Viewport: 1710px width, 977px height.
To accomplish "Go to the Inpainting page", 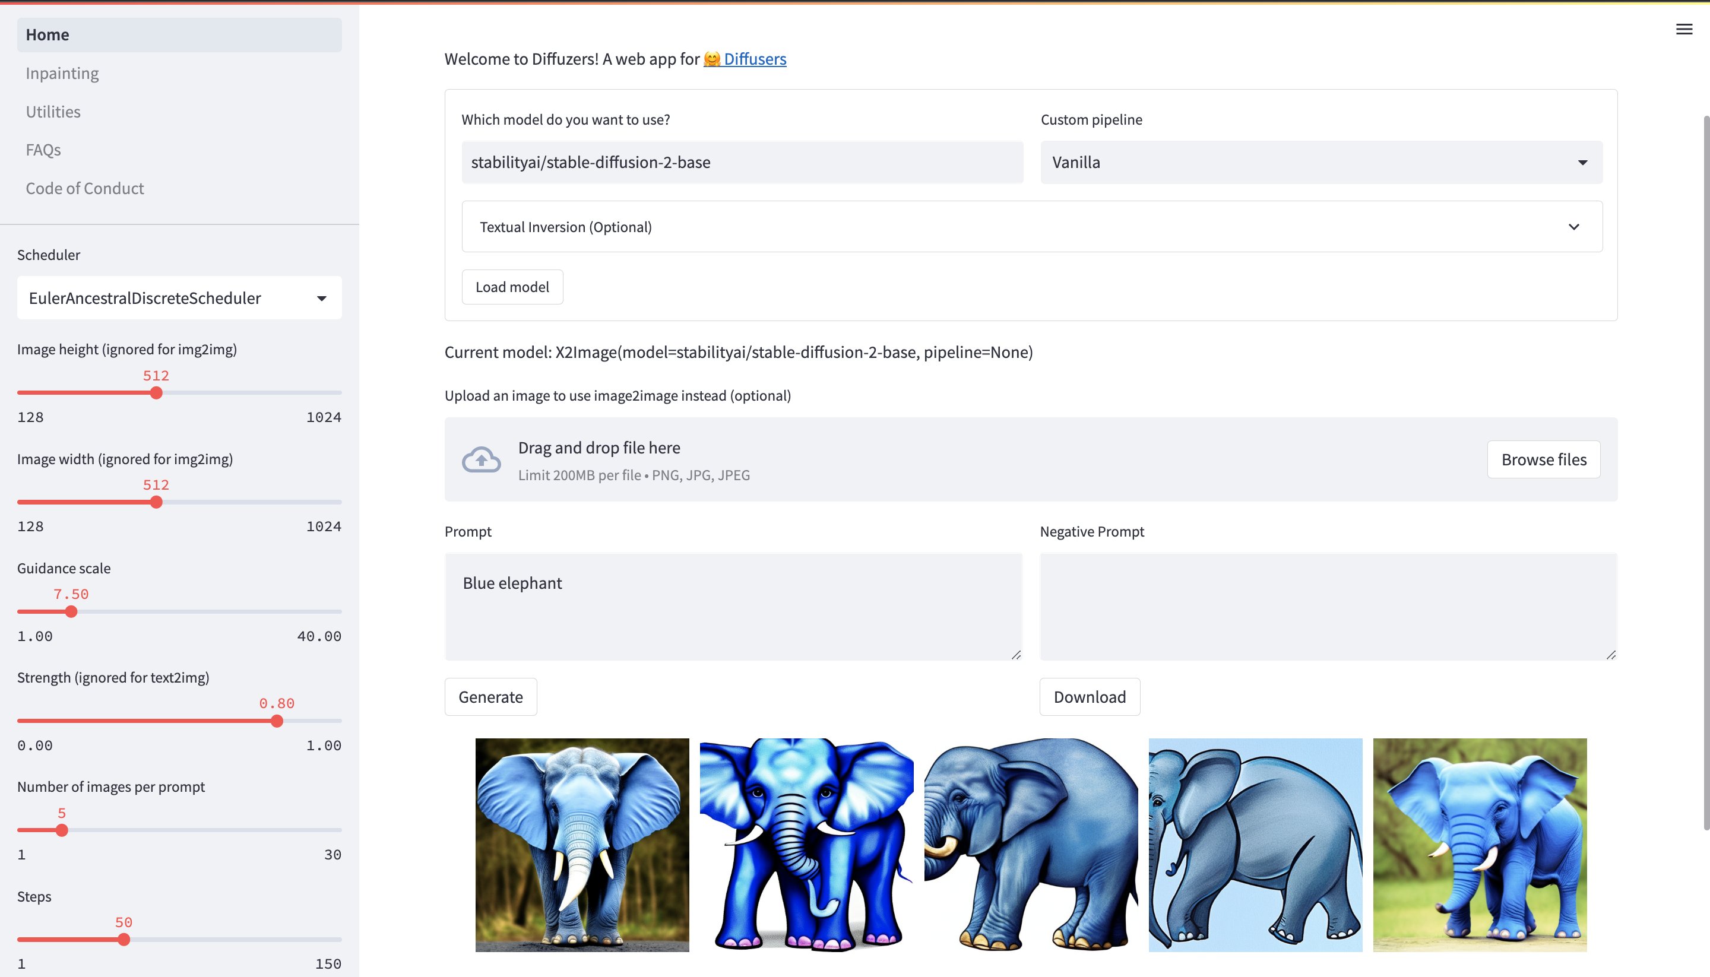I will click(x=62, y=73).
